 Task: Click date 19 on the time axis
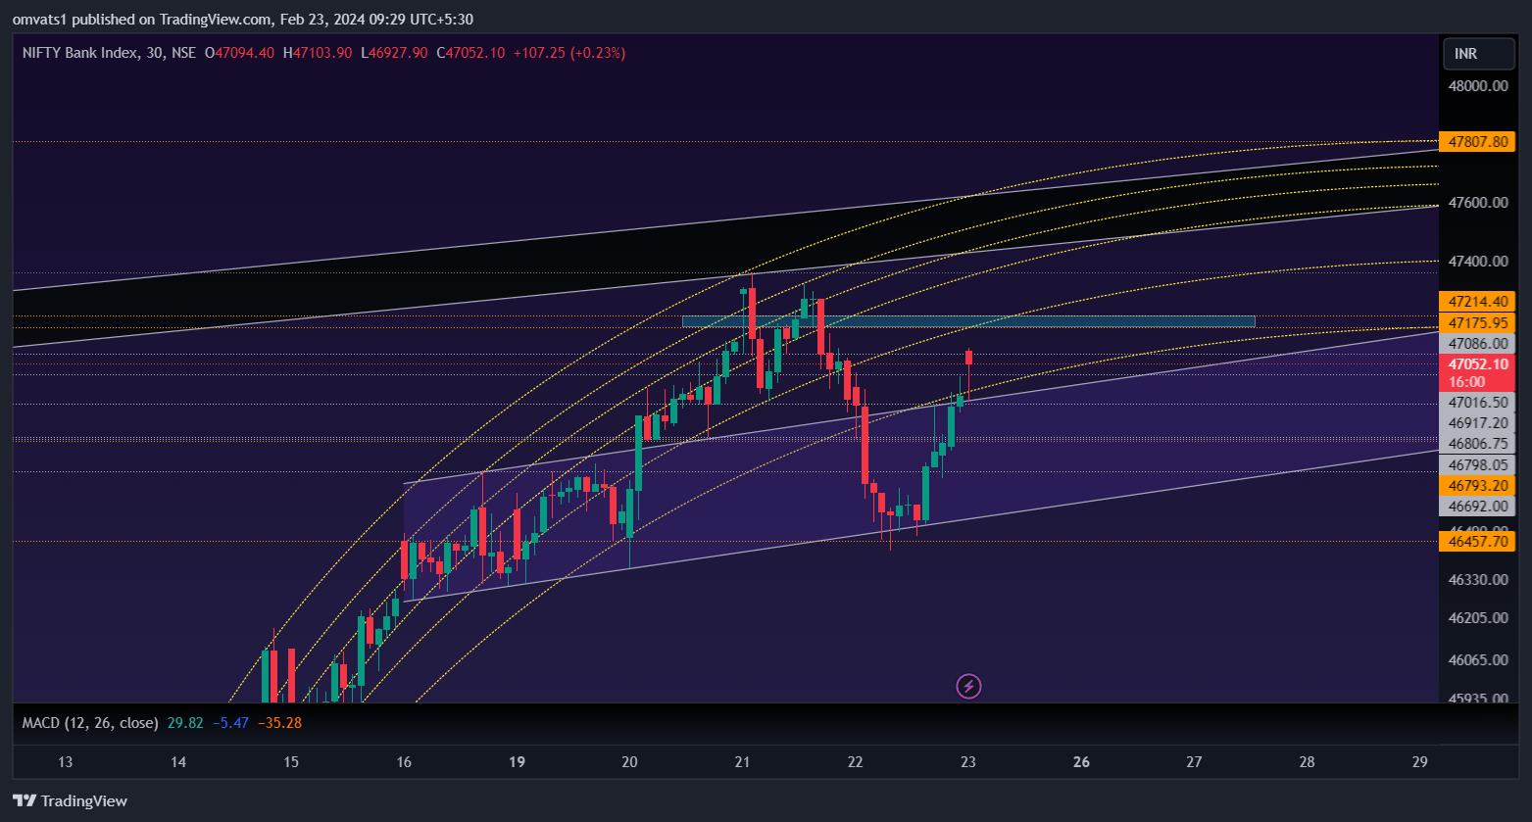(x=517, y=762)
